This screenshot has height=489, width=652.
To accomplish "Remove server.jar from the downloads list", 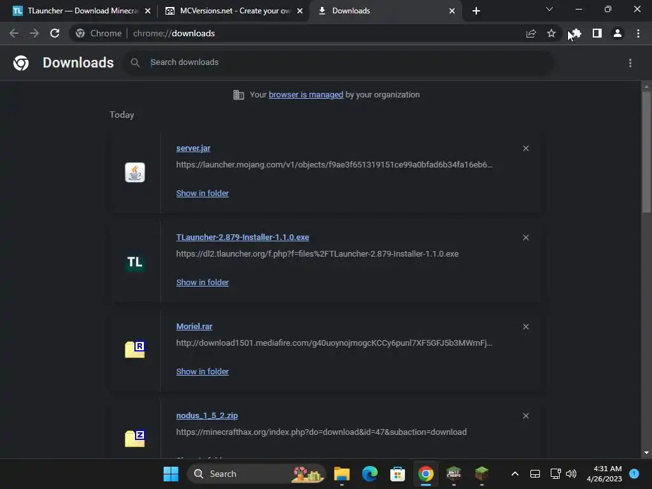I will [x=525, y=148].
